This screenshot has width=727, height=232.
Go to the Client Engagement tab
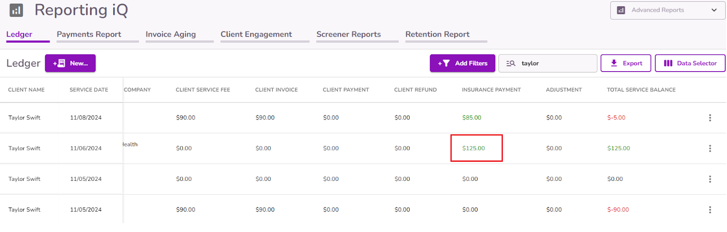(x=256, y=34)
